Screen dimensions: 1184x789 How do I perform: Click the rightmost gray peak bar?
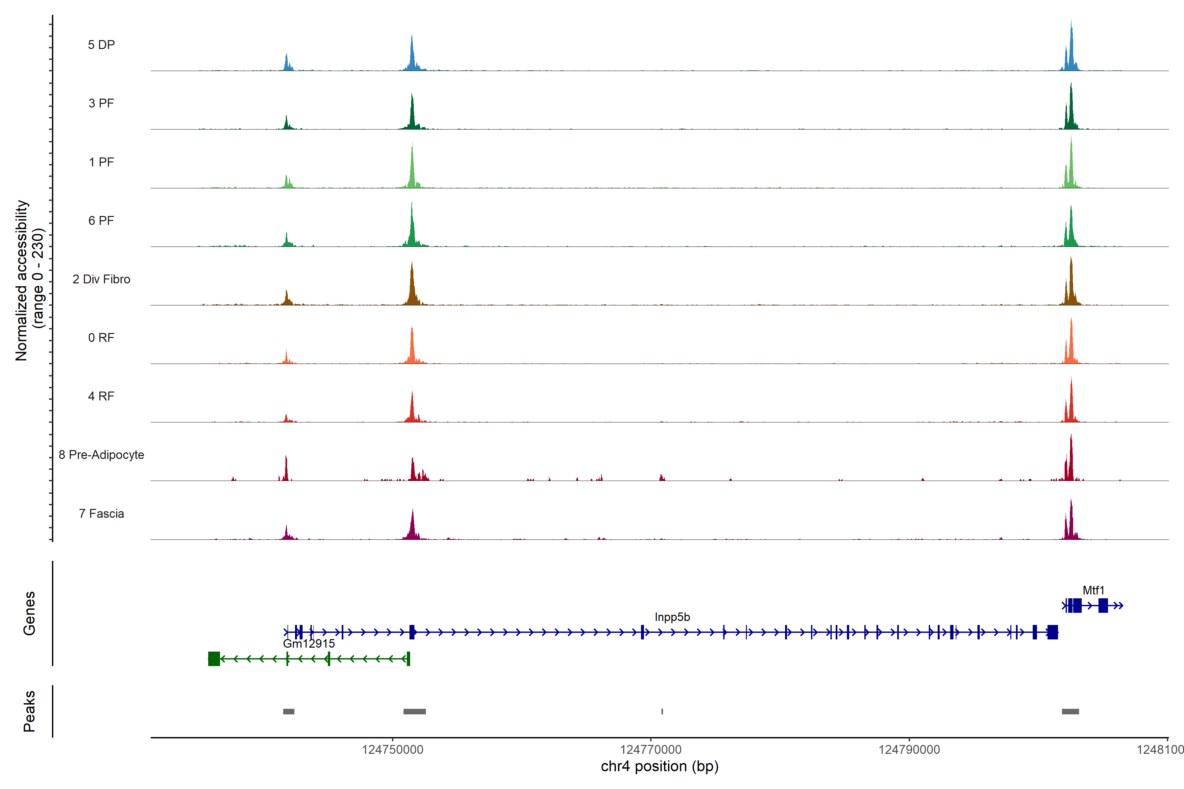point(1070,711)
